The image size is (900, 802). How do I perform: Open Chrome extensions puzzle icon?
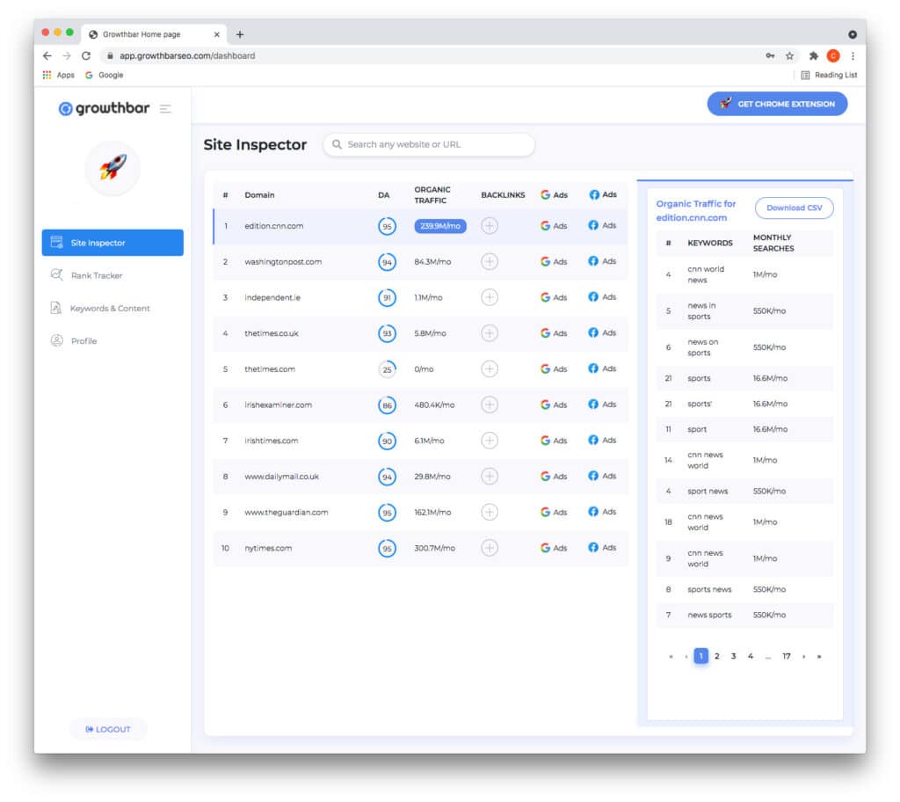click(813, 55)
